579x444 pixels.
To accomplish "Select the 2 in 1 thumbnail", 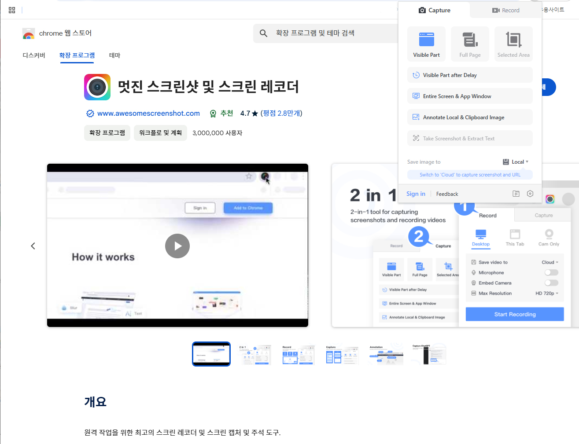I will coord(254,354).
